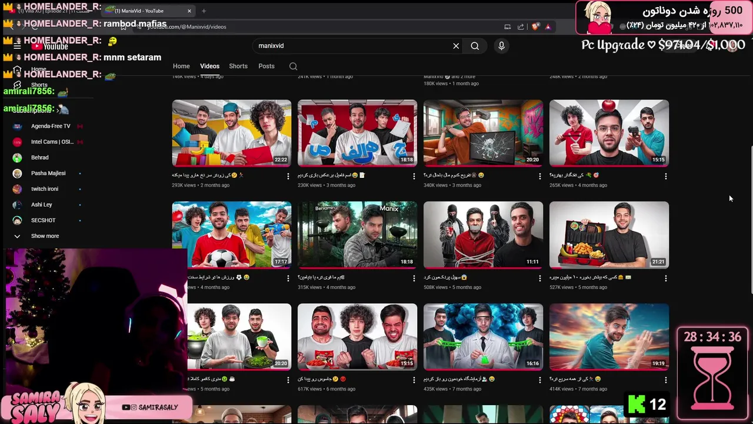Image resolution: width=753 pixels, height=424 pixels.
Task: Click the browser address bar URL
Action: point(186,26)
